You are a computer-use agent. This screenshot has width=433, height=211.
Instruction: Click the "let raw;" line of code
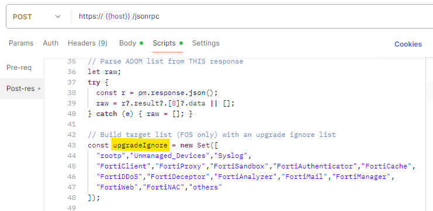pos(105,72)
